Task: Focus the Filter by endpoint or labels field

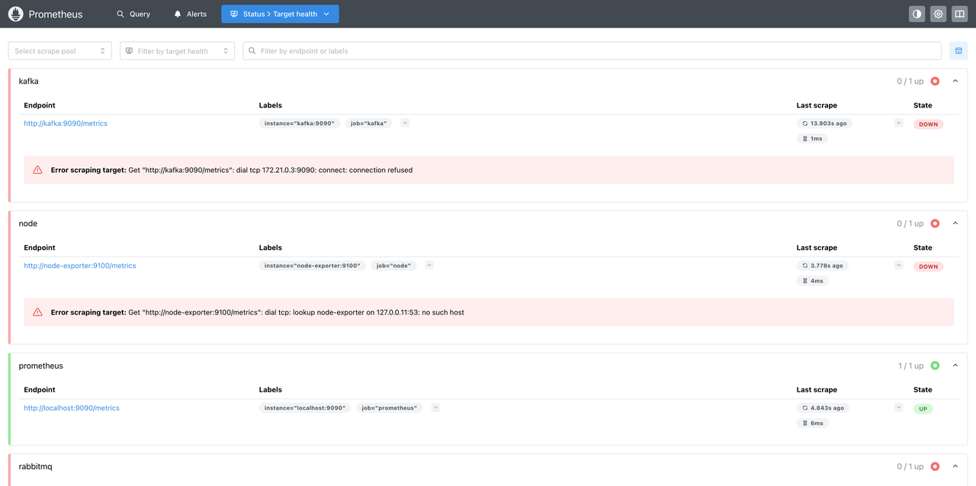Action: (x=592, y=51)
